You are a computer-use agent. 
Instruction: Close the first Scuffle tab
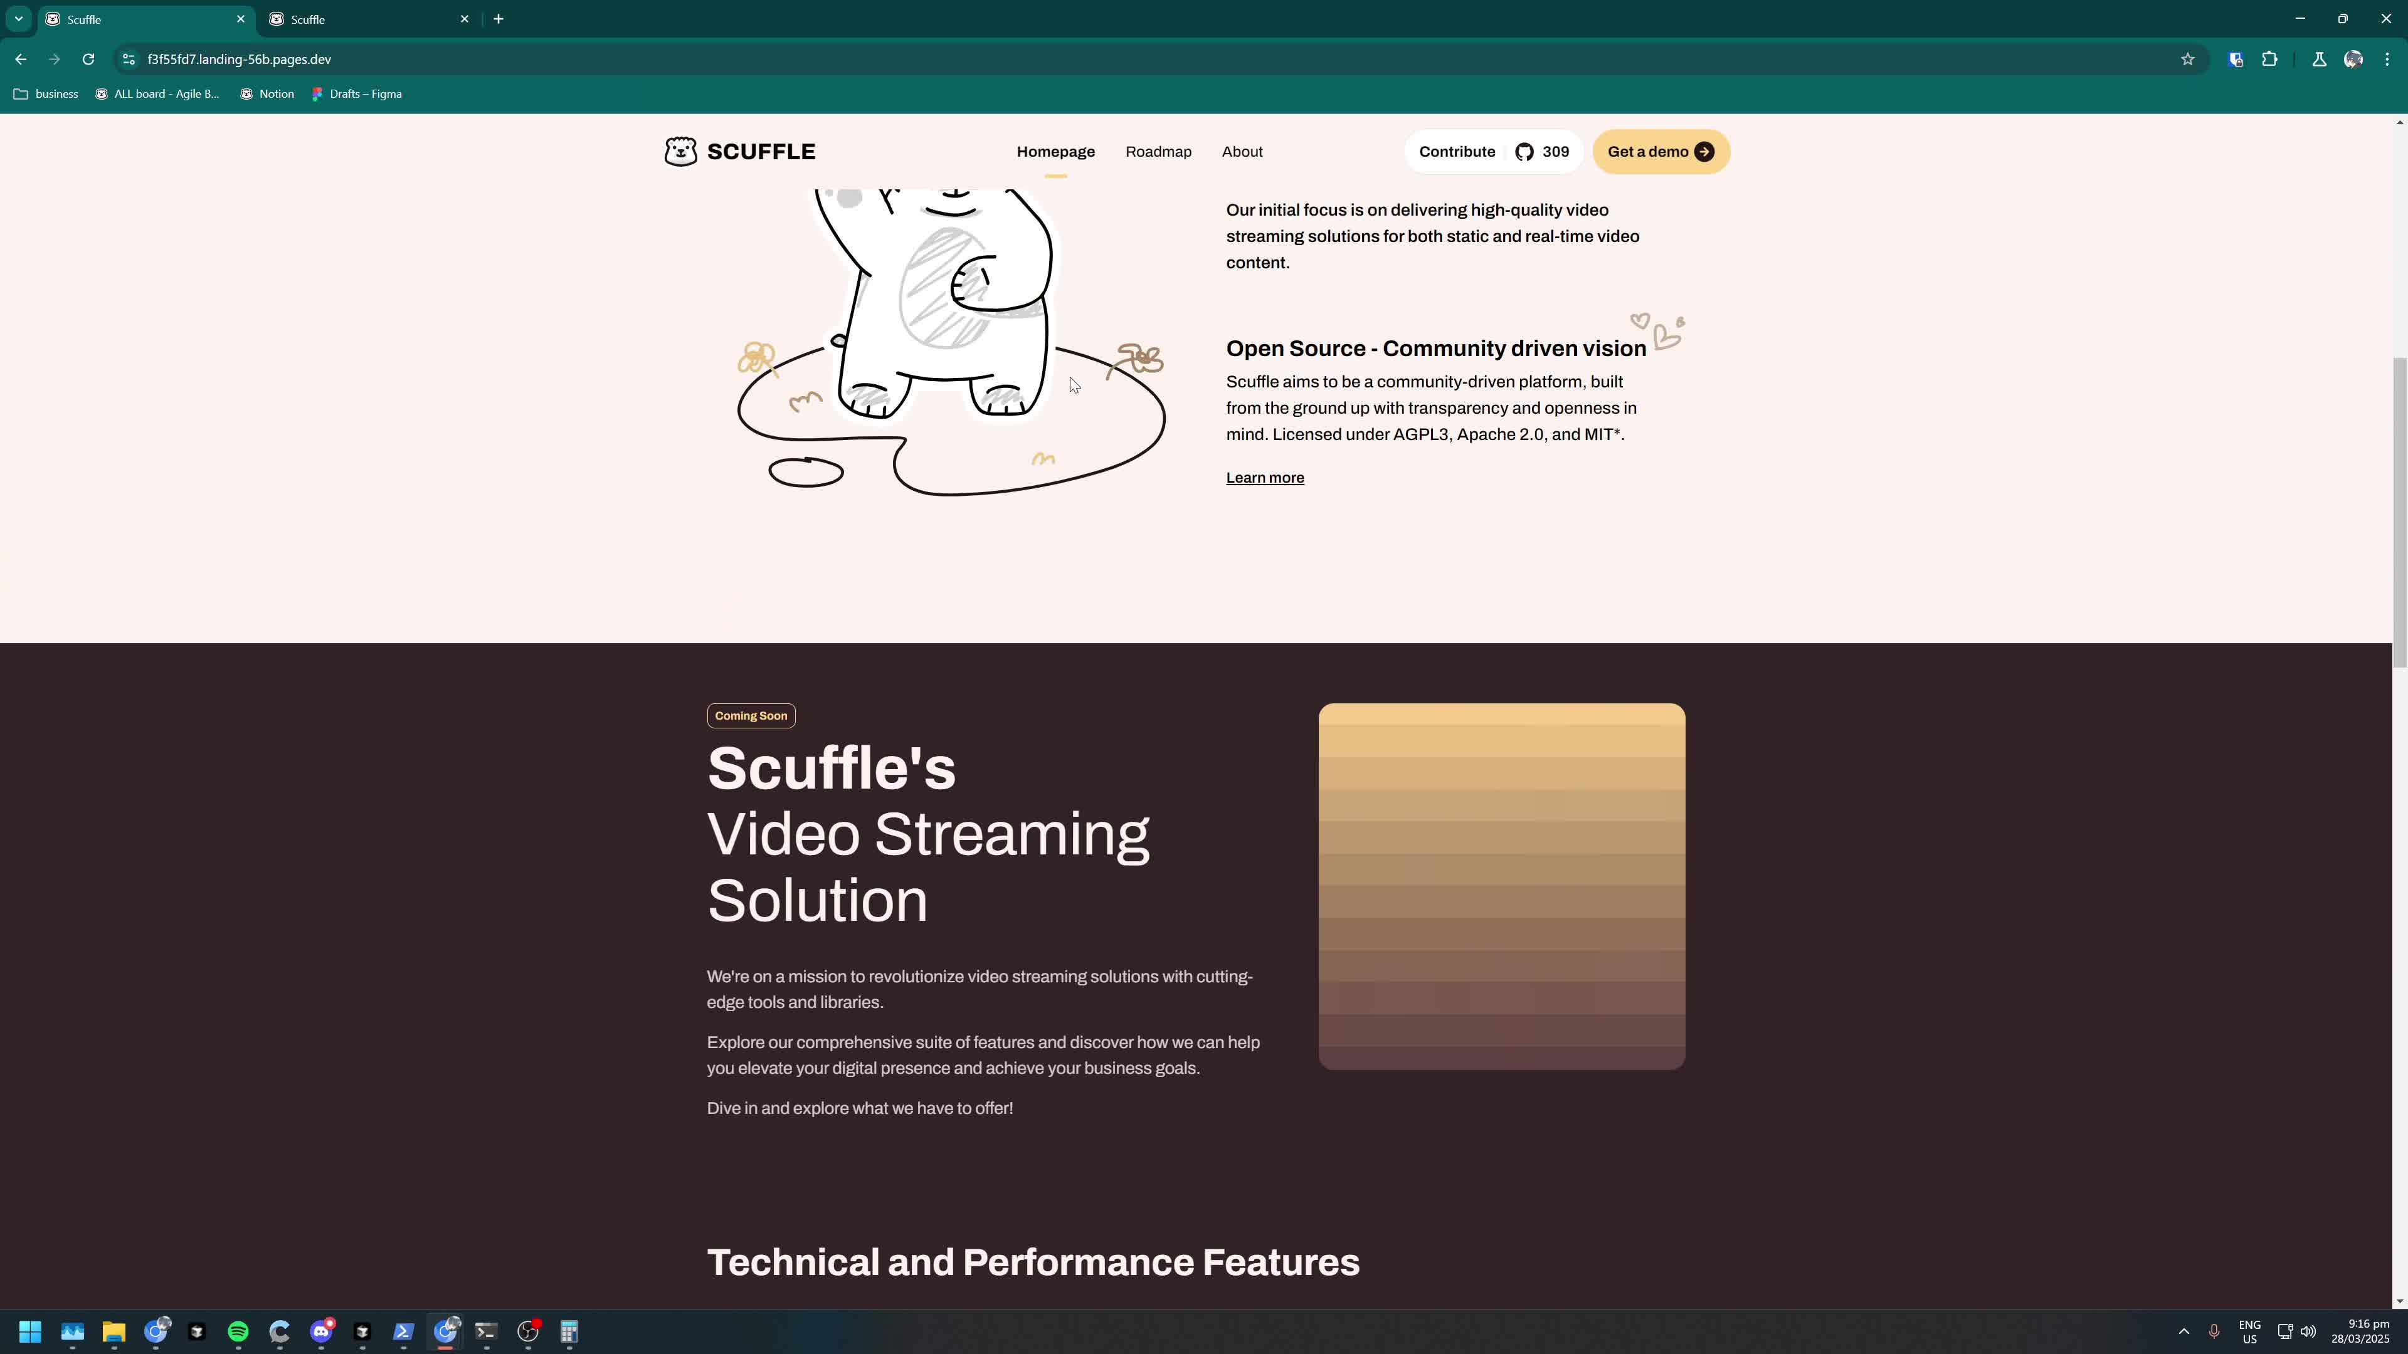coord(240,19)
